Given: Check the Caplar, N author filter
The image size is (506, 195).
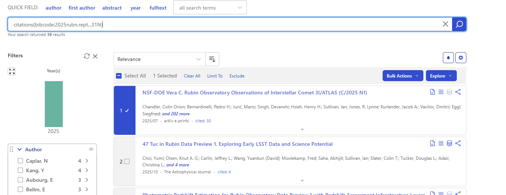Looking at the screenshot, I should (21, 161).
